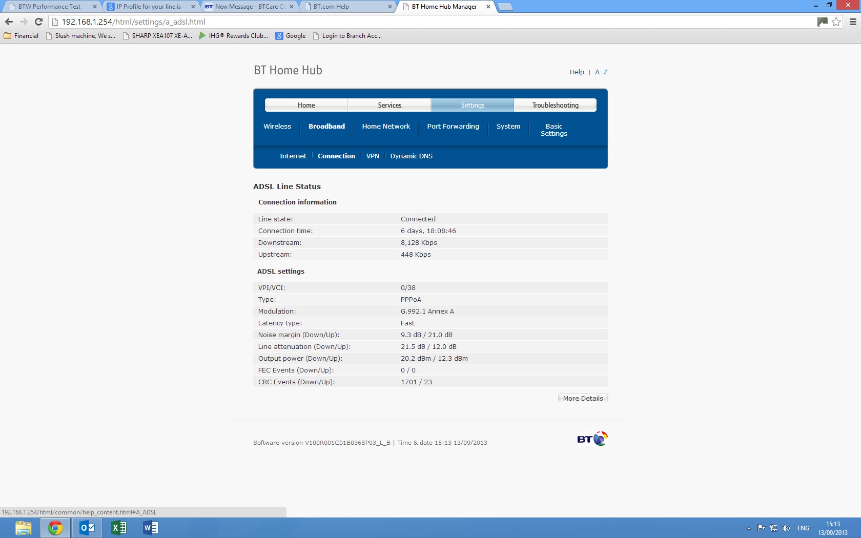Viewport: 861px width, 538px height.
Task: Click the address bar URL field
Action: [x=410, y=22]
